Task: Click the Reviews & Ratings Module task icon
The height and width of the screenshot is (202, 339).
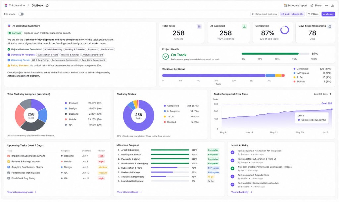Action: coord(9,161)
